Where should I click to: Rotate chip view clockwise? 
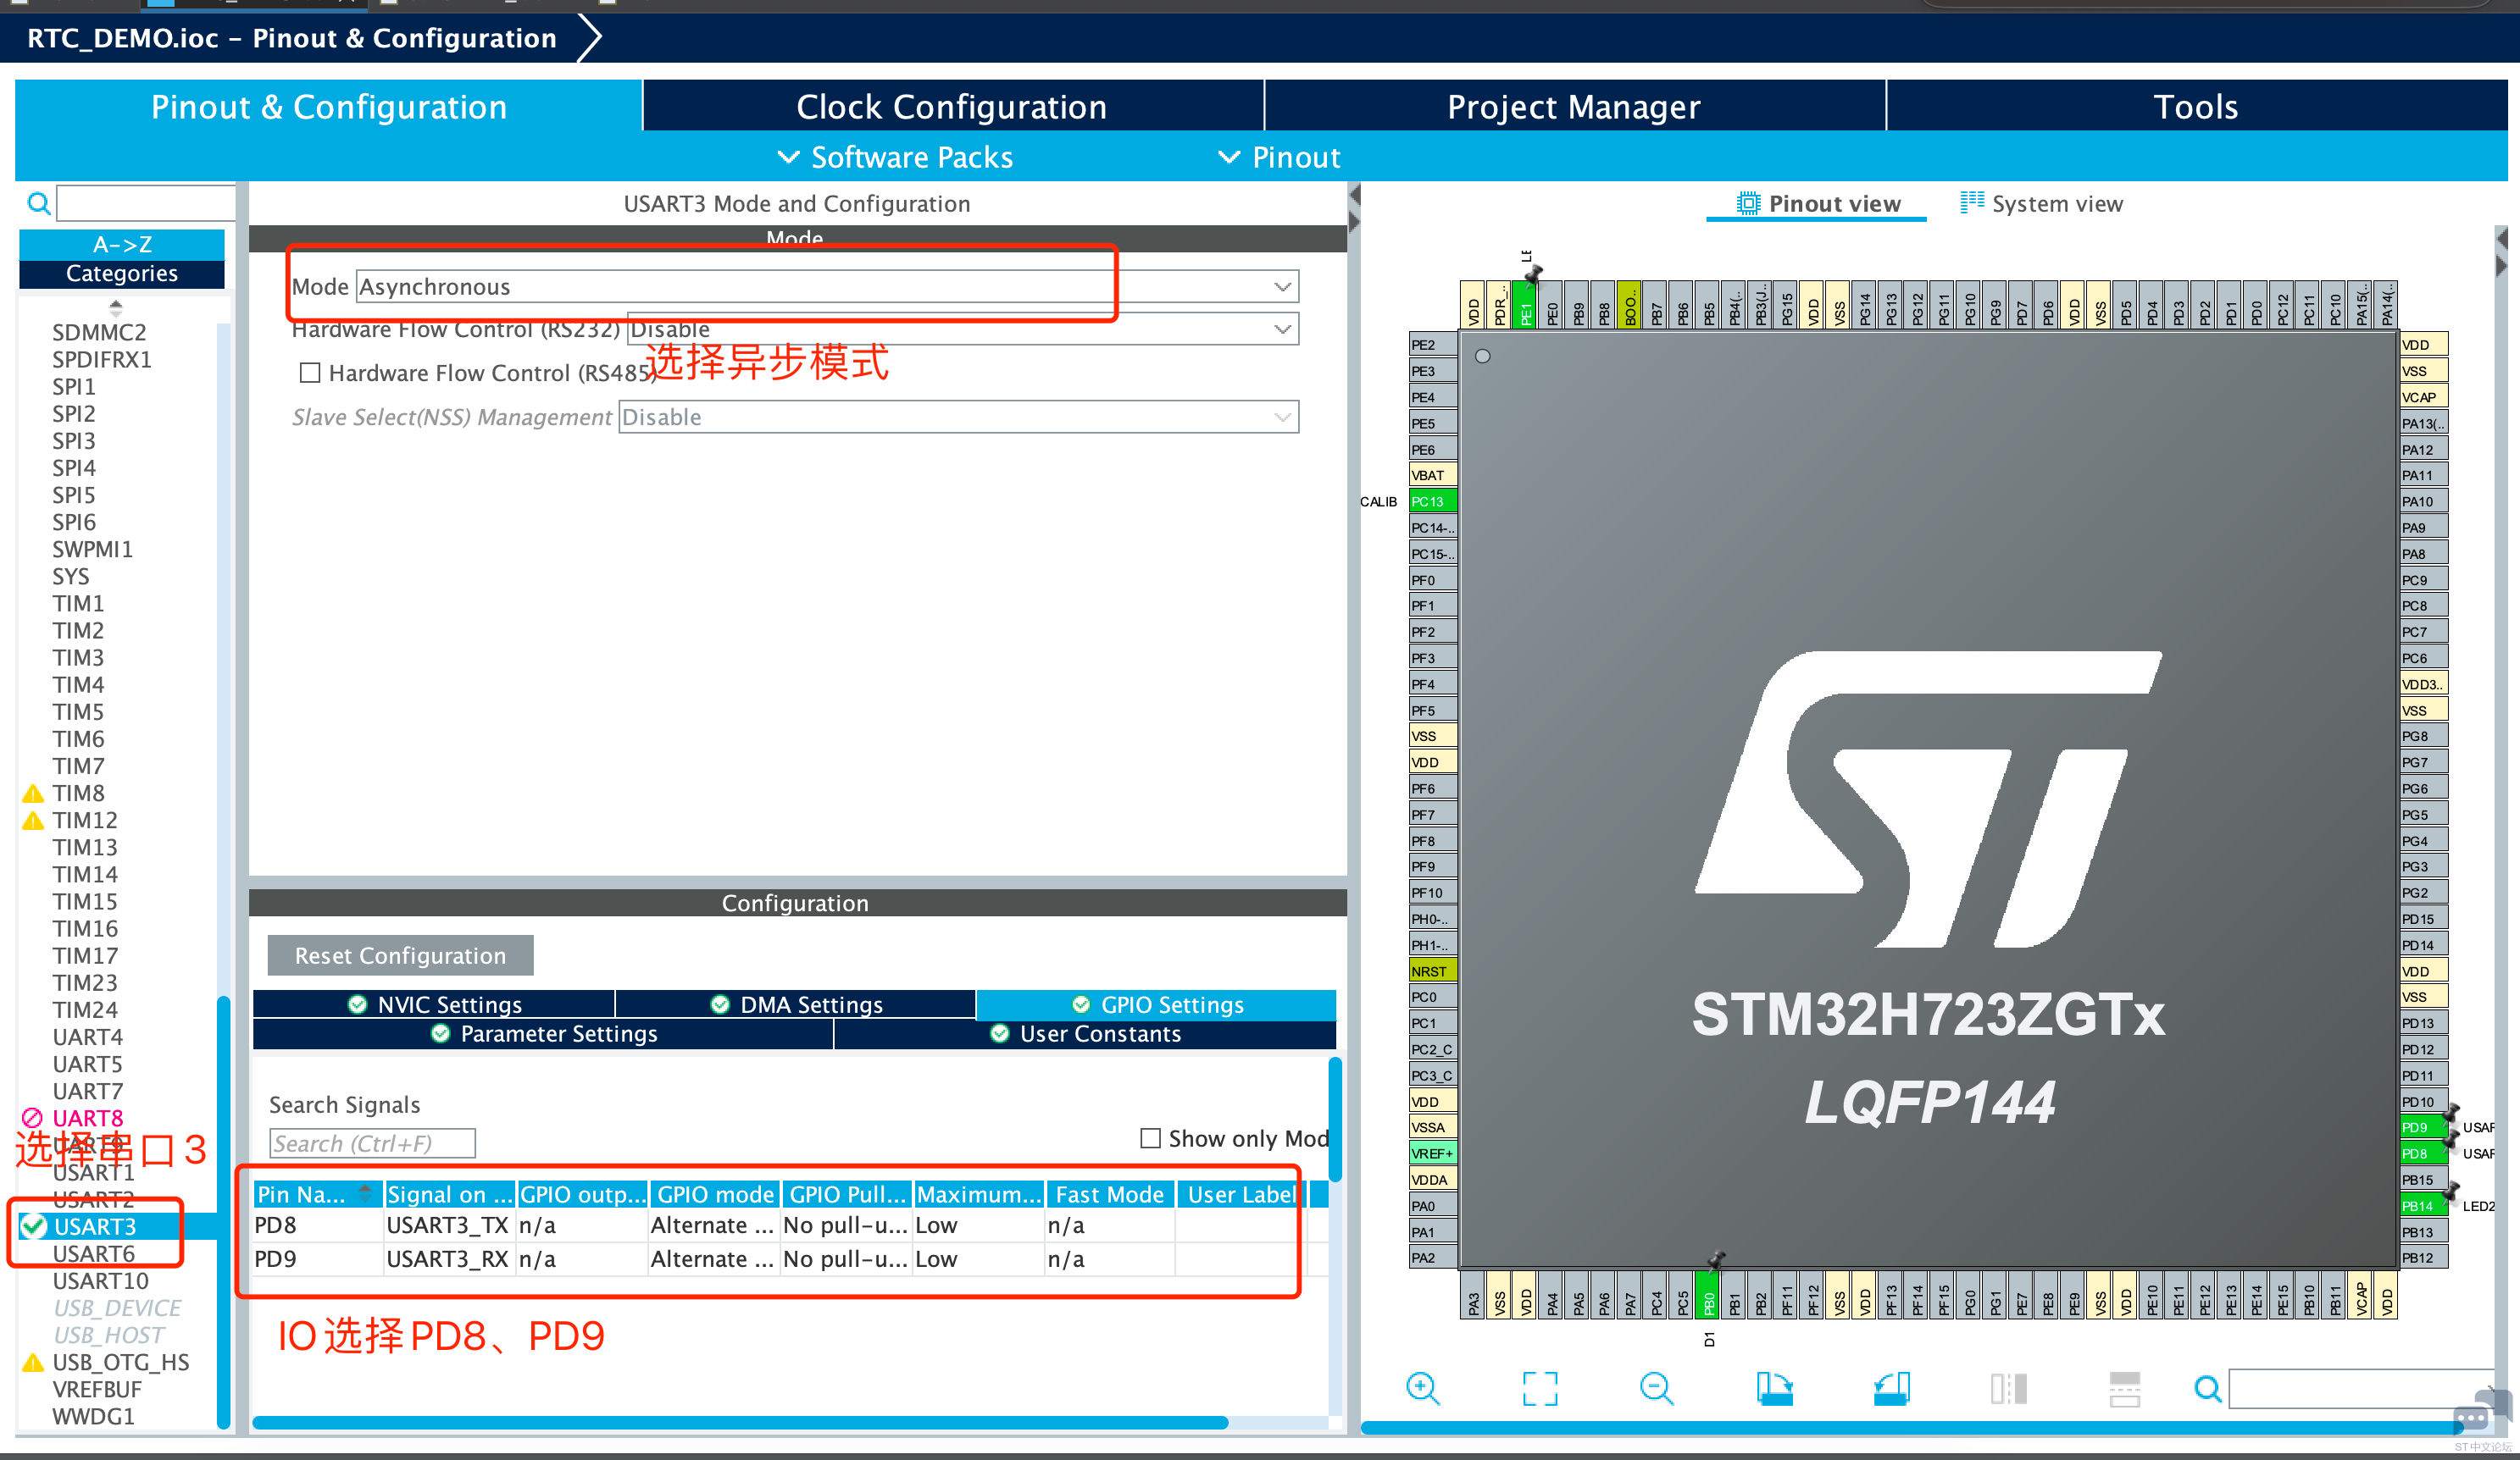point(1774,1388)
